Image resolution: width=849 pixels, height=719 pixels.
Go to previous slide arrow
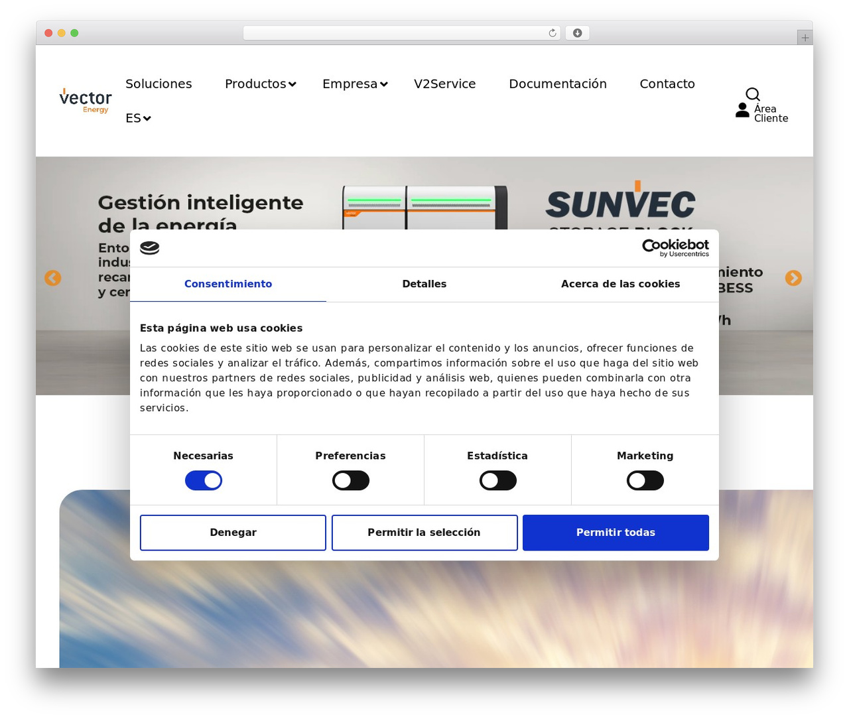(x=53, y=278)
